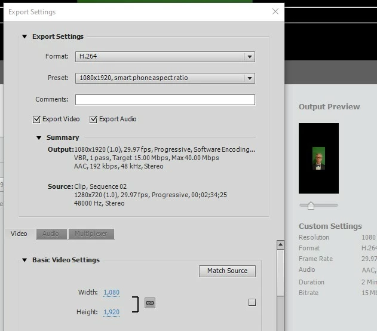Collapse the Basic Video Settings section
This screenshot has width=377, height=331.
(x=24, y=260)
